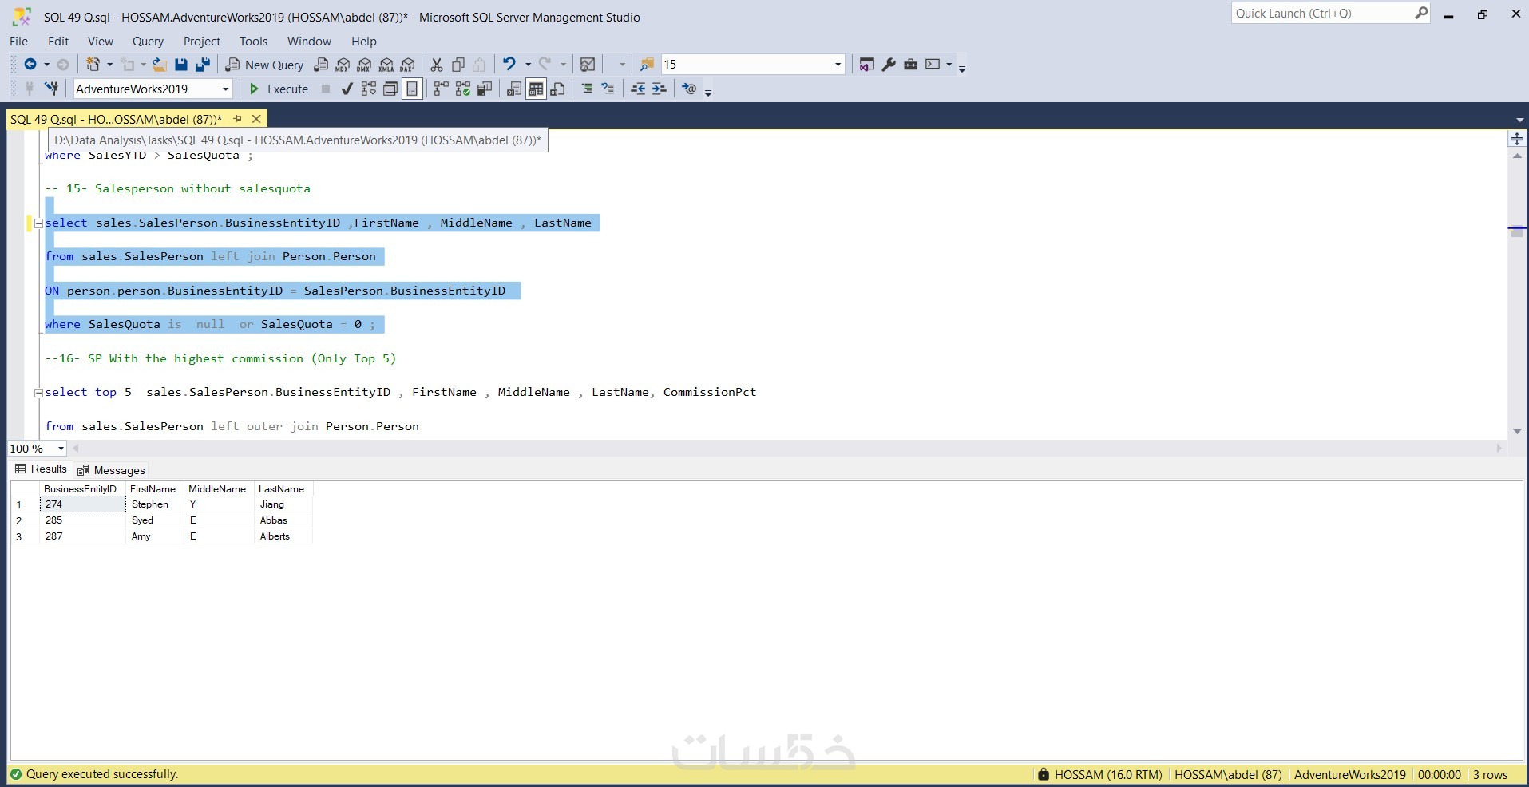Viewport: 1529px width, 787px height.
Task: Expand the New Item dropdown arrow
Action: 109,65
